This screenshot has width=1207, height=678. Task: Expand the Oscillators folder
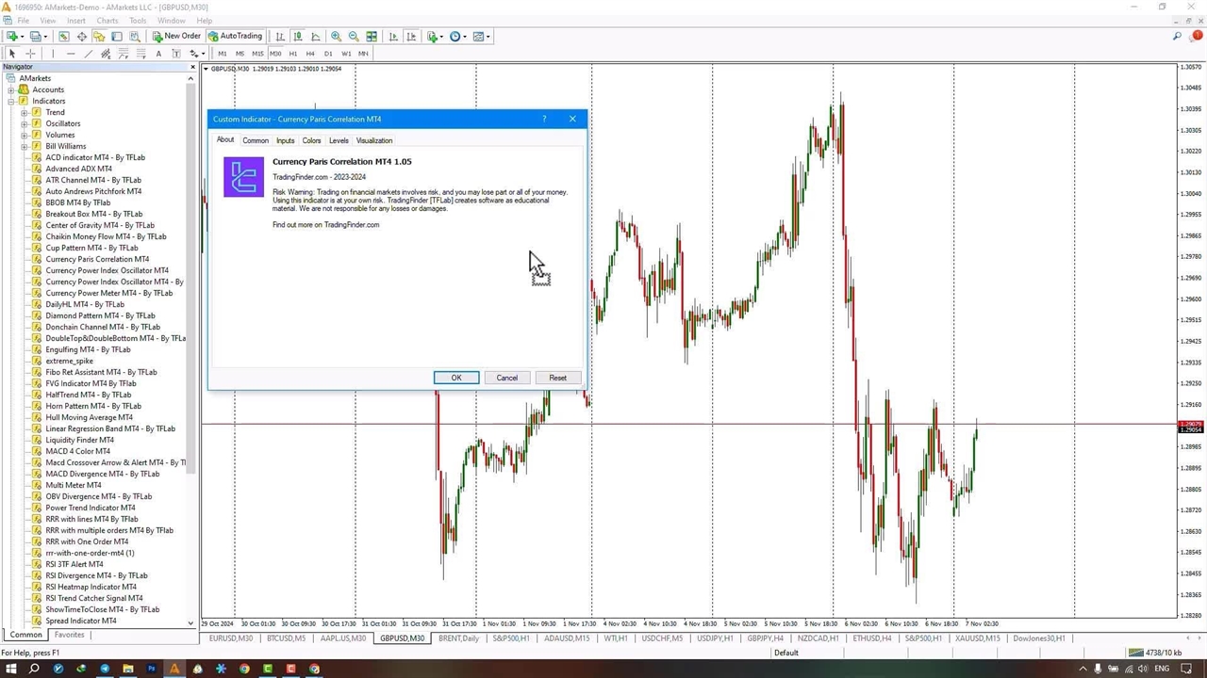[x=25, y=123]
